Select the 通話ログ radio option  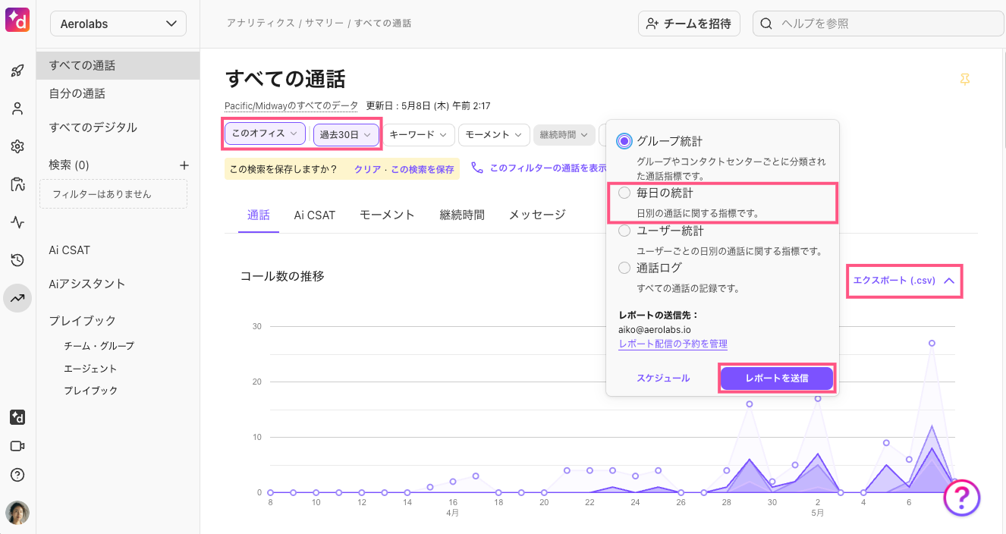[x=624, y=268]
